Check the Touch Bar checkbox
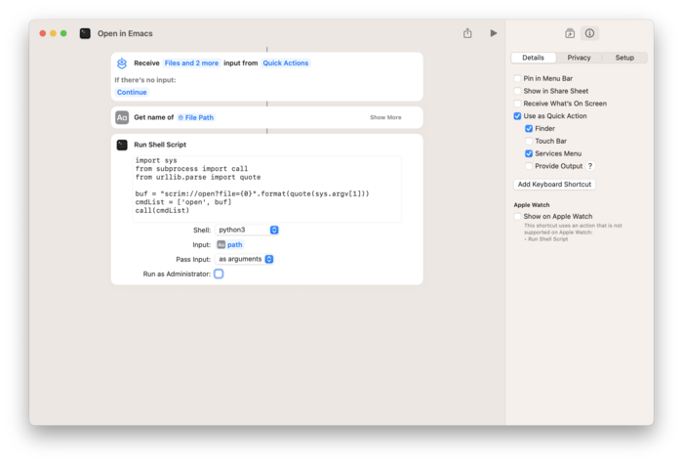683x464 pixels. [529, 142]
